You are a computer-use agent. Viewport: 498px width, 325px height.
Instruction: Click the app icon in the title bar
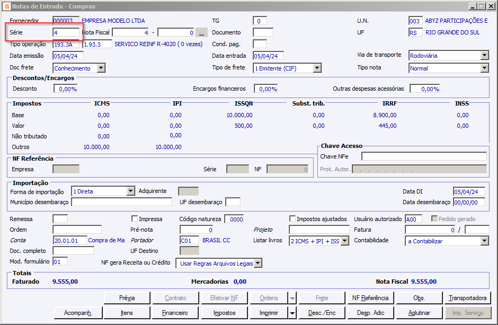pos(6,6)
